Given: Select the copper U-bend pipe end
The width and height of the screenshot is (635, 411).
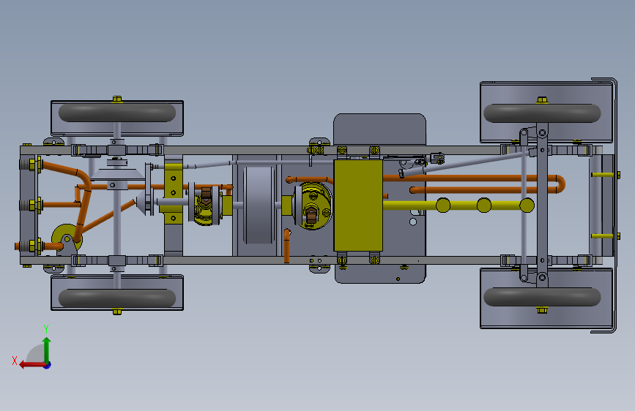Looking at the screenshot, I should point(560,184).
